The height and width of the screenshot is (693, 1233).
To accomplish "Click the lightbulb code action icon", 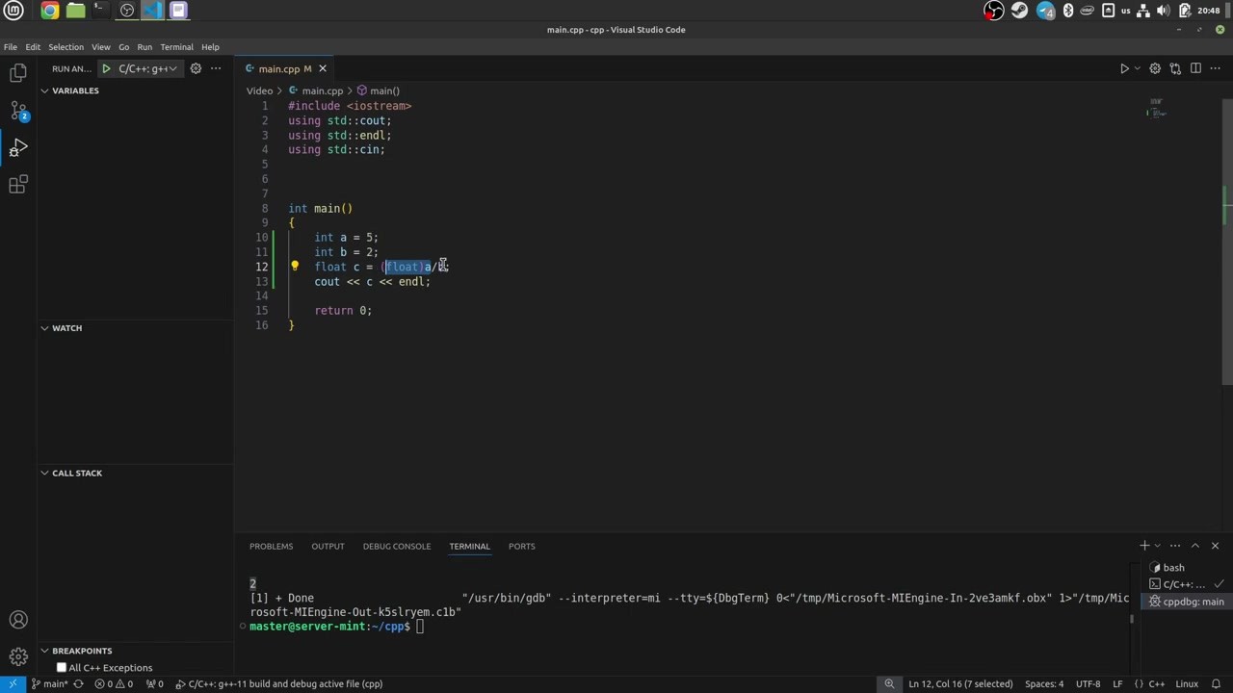I will coord(295,267).
